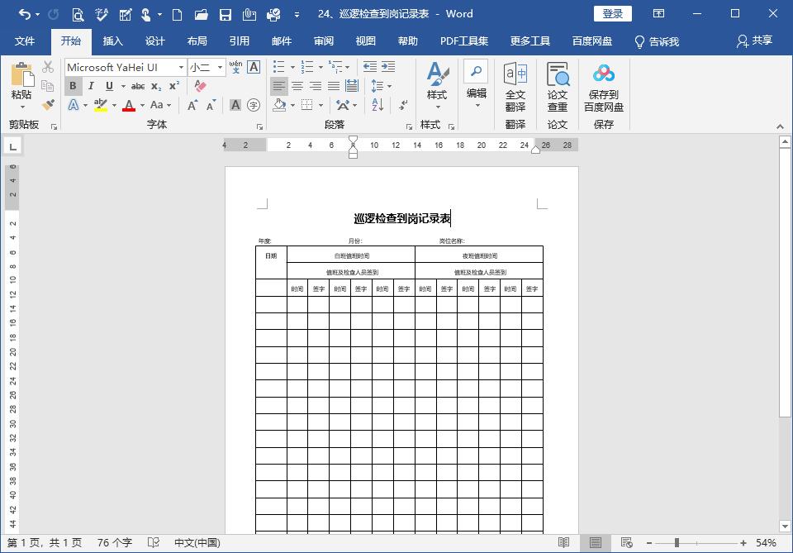793x553 pixels.
Task: Switch to the 设计 Design tab
Action: click(154, 41)
